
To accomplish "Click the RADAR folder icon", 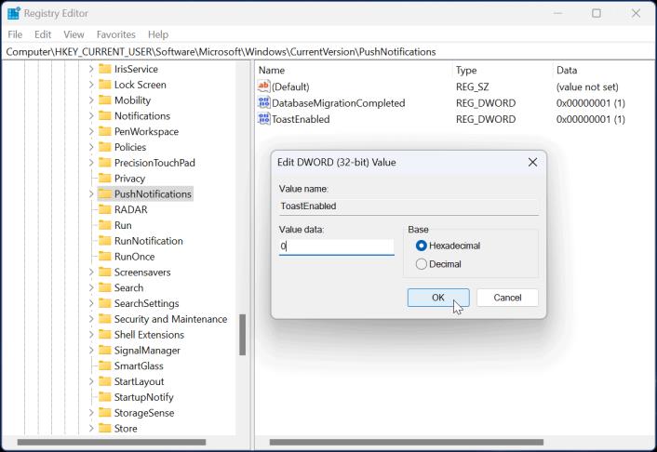I will click(105, 209).
